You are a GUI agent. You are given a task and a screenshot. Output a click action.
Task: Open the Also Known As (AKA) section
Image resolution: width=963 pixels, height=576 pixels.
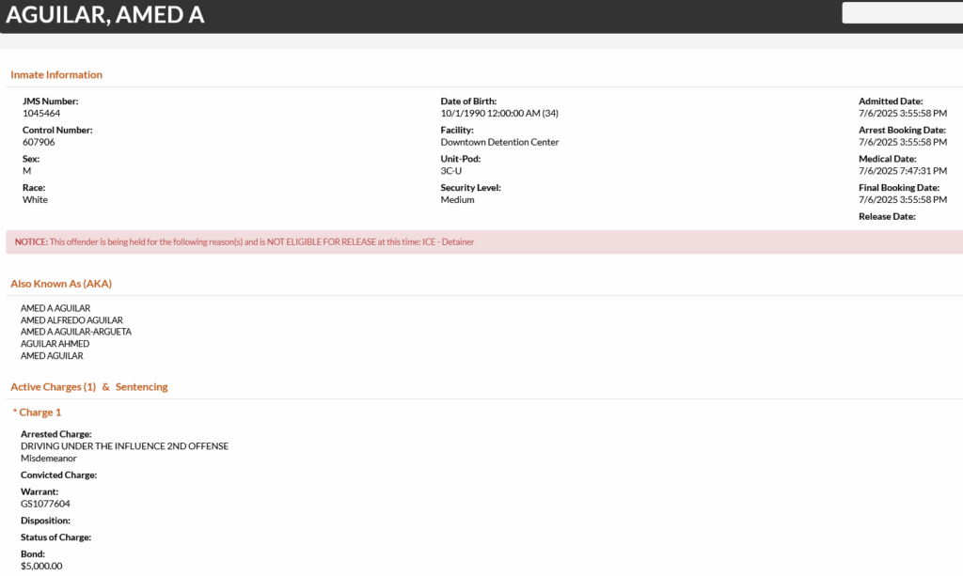61,284
